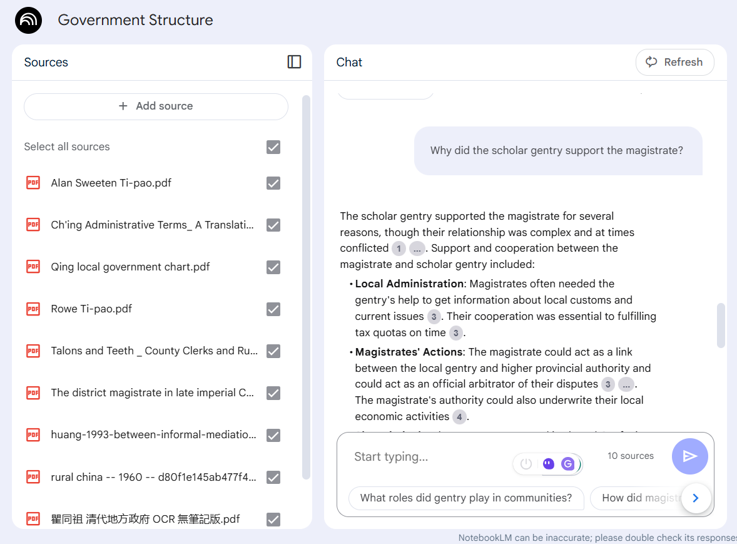This screenshot has height=544, width=737.
Task: Click the Sources list scrollbar
Action: tap(306, 287)
